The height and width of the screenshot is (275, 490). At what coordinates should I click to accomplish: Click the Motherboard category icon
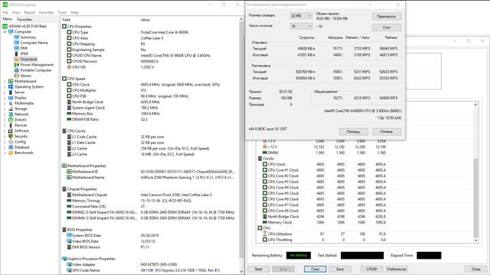tap(11, 81)
